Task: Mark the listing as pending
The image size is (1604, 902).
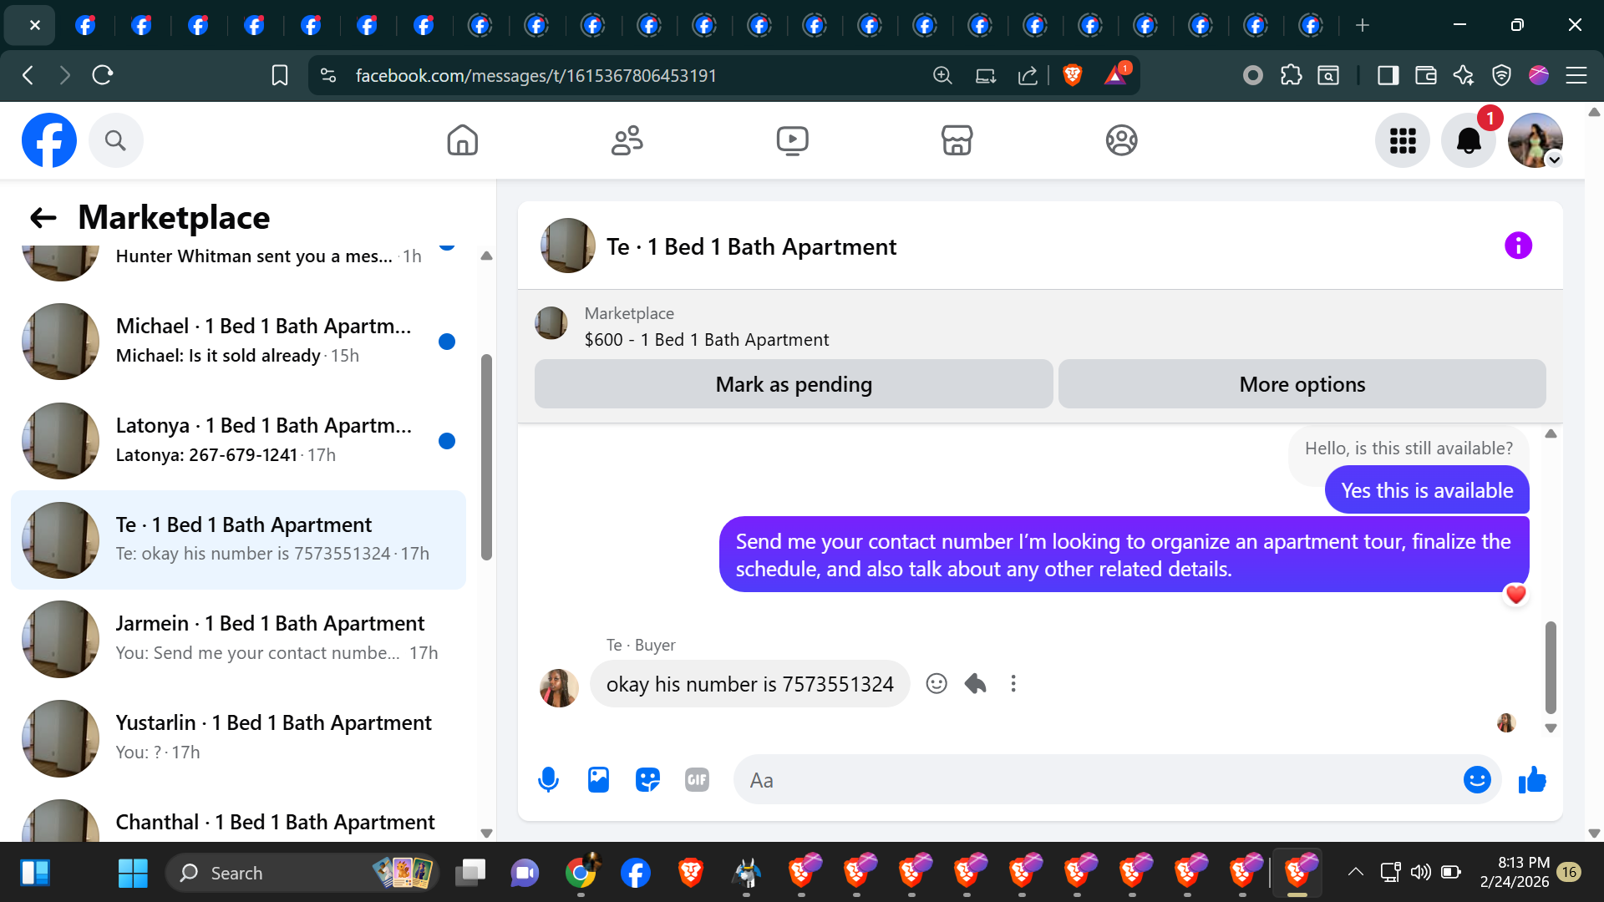Action: [793, 384]
